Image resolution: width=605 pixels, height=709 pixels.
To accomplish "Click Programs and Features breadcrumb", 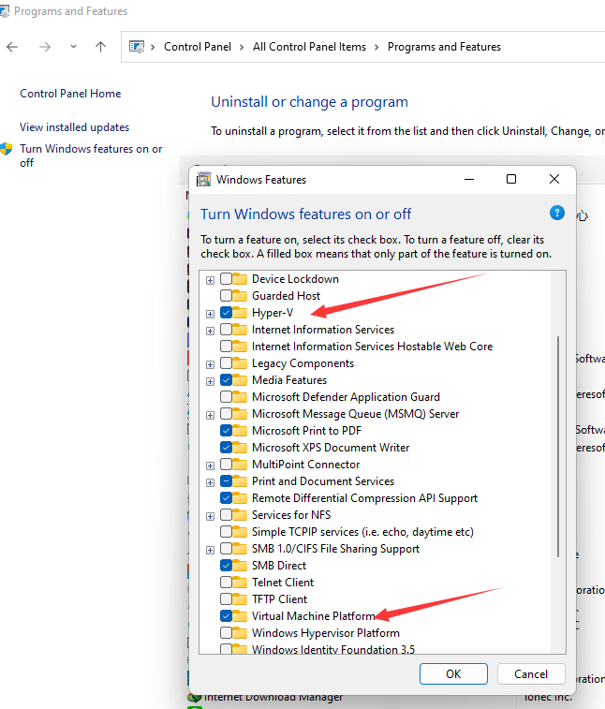I will click(x=444, y=47).
